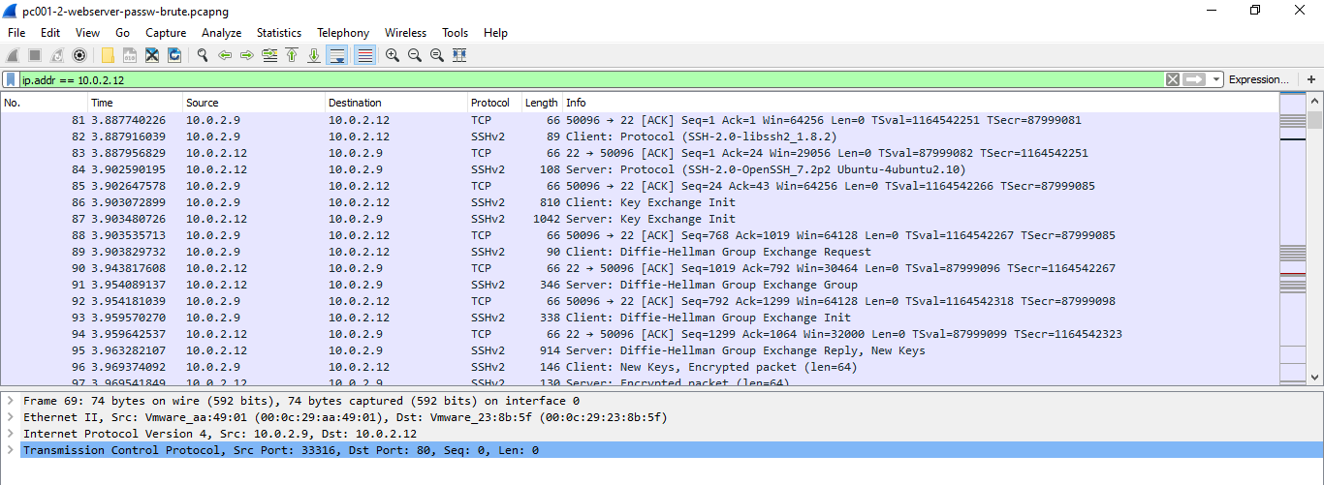Toggle auto-scroll during live capture

(336, 55)
